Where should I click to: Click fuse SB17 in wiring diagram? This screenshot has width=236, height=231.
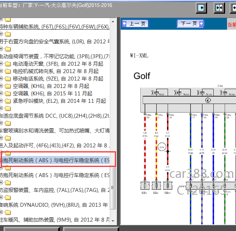click(168, 186)
